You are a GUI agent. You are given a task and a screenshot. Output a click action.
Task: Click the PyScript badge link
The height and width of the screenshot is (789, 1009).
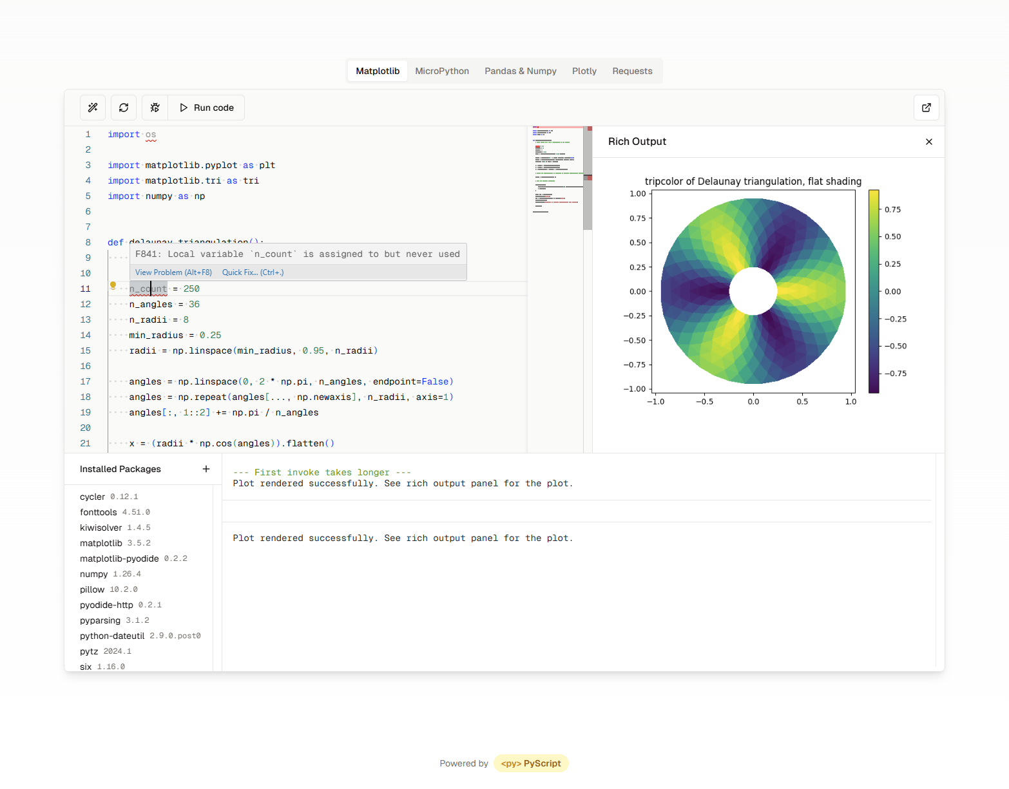tap(531, 763)
